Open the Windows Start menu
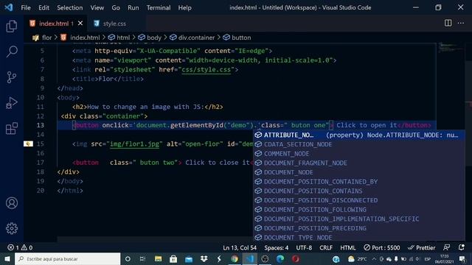The height and width of the screenshot is (265, 472). (7, 258)
